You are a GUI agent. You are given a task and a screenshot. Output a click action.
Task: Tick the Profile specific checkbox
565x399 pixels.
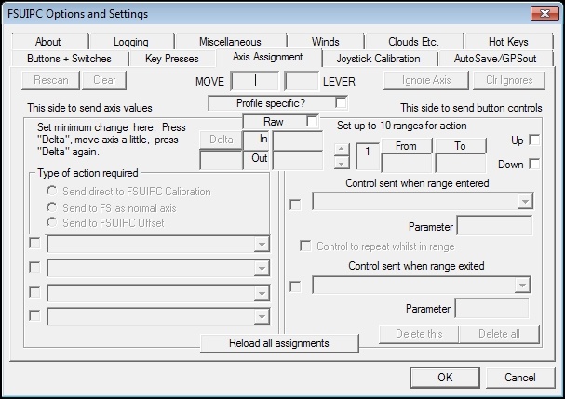coord(342,102)
